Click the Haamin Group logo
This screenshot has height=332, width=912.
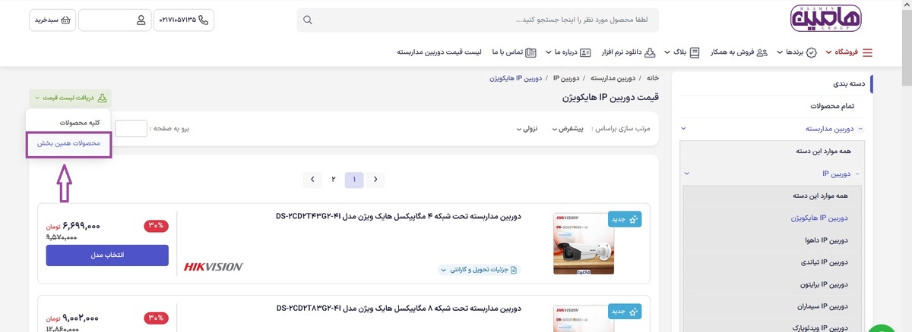click(x=825, y=20)
